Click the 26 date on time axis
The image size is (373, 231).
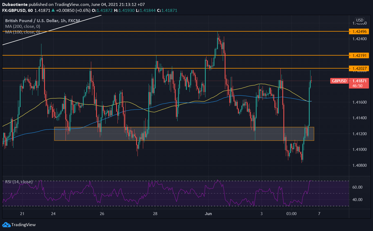point(102,214)
